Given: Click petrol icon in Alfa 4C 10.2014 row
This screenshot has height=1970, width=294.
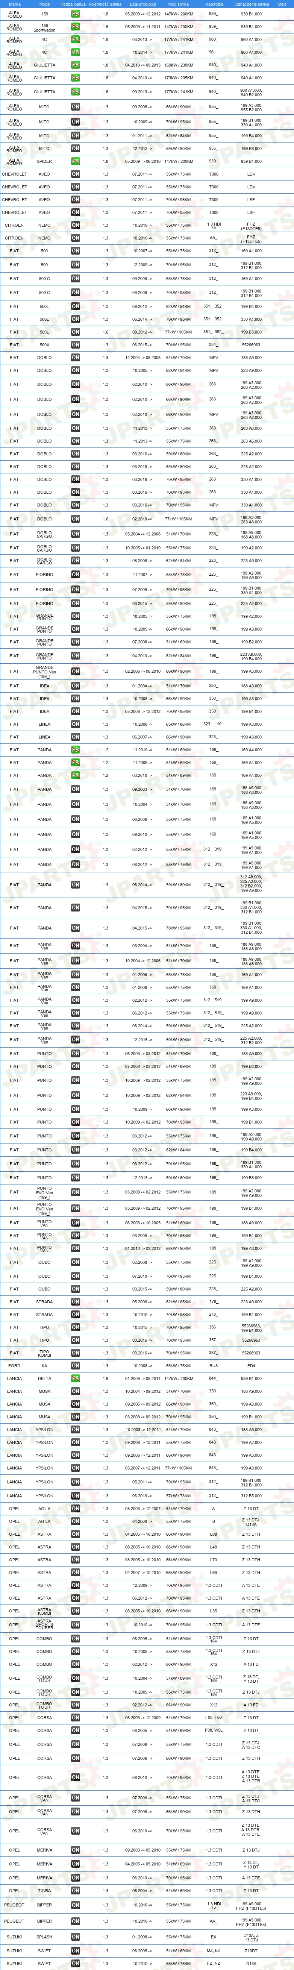Looking at the screenshot, I should pyautogui.click(x=75, y=53).
